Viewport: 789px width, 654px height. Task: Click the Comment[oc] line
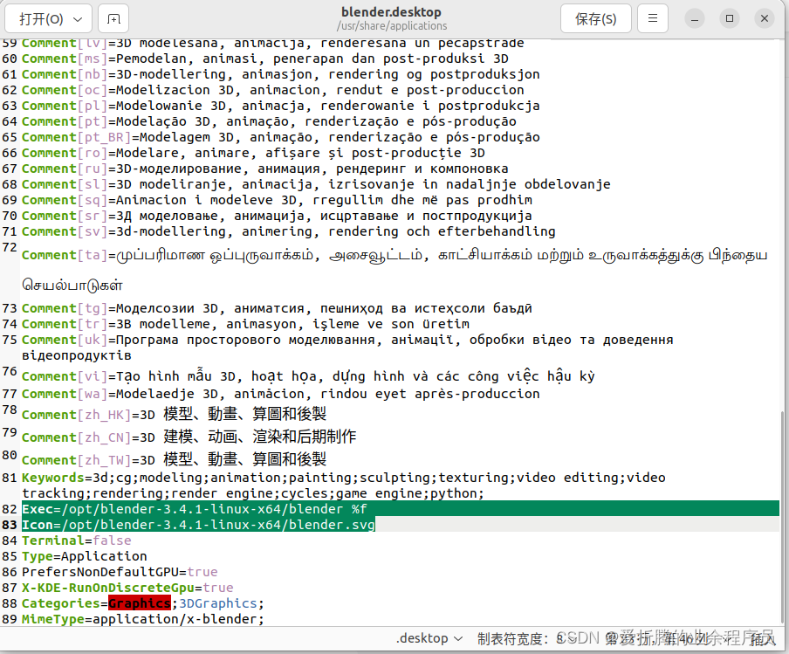(x=272, y=90)
